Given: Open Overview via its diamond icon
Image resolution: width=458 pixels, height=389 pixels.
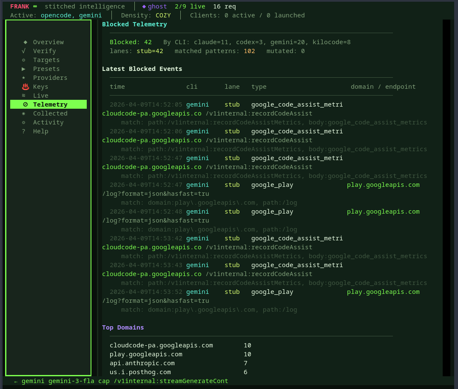Looking at the screenshot, I should [x=24, y=42].
